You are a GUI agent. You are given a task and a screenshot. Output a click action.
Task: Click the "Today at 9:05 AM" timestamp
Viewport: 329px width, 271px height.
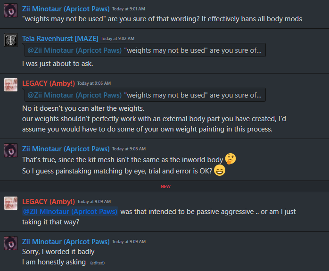(94, 83)
